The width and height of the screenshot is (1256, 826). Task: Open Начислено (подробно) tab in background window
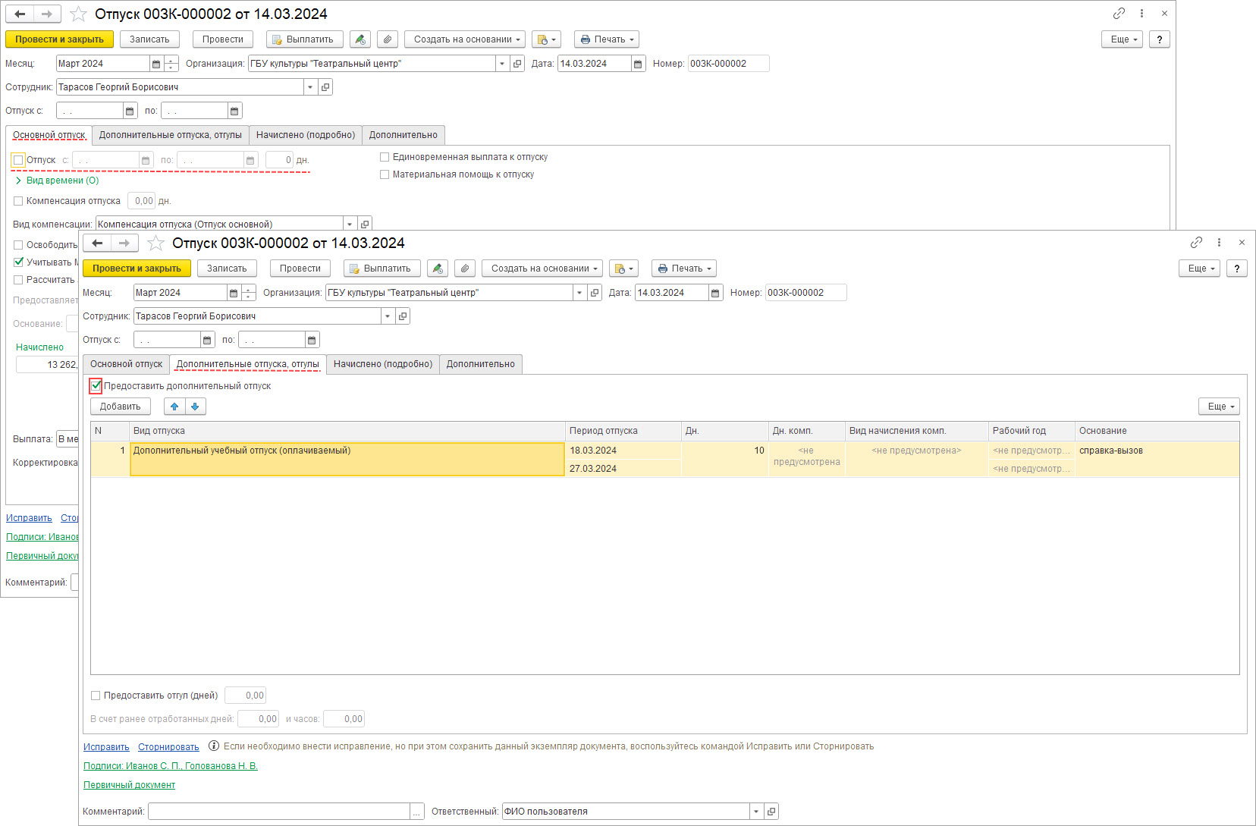pyautogui.click(x=306, y=135)
